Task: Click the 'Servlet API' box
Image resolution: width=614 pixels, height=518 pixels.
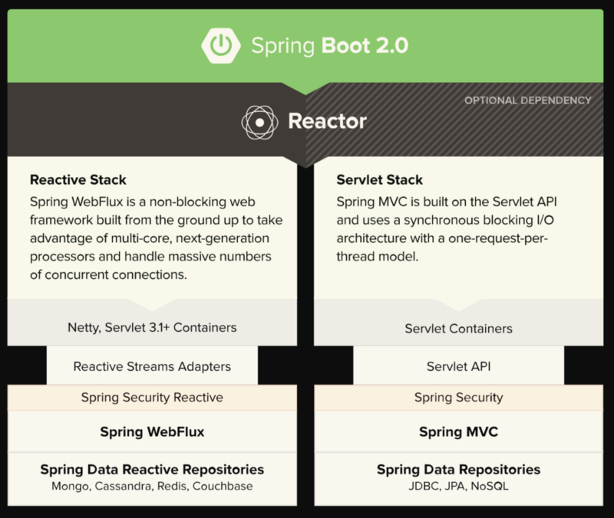Action: pos(458,366)
